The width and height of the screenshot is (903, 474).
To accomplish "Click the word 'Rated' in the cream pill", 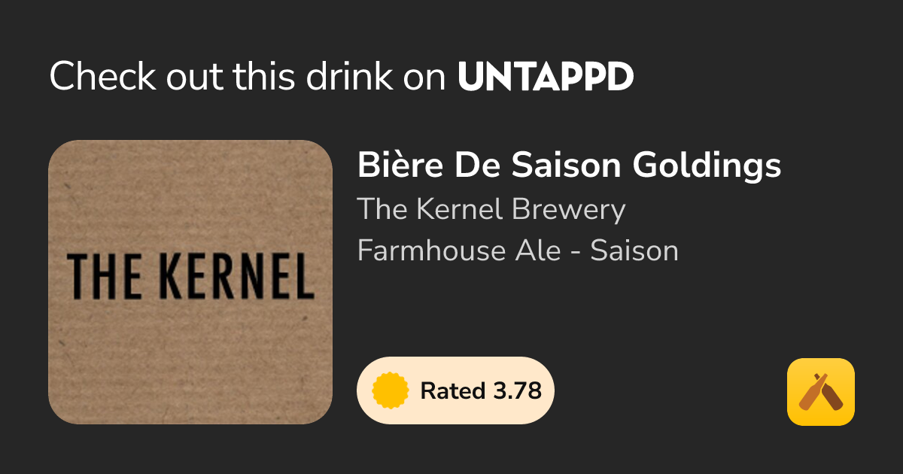I will point(452,391).
